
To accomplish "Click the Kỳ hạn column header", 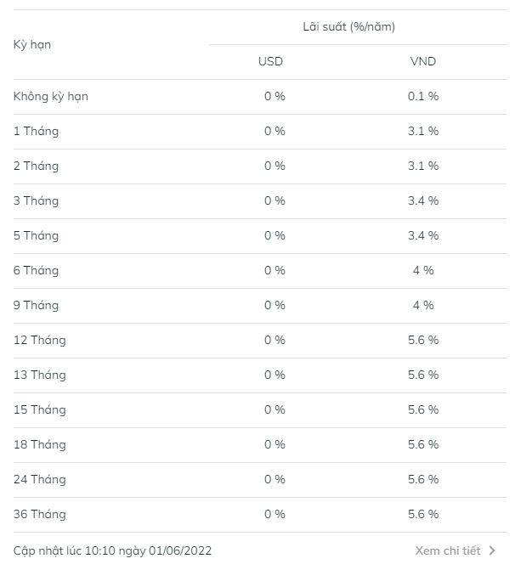I will (32, 44).
